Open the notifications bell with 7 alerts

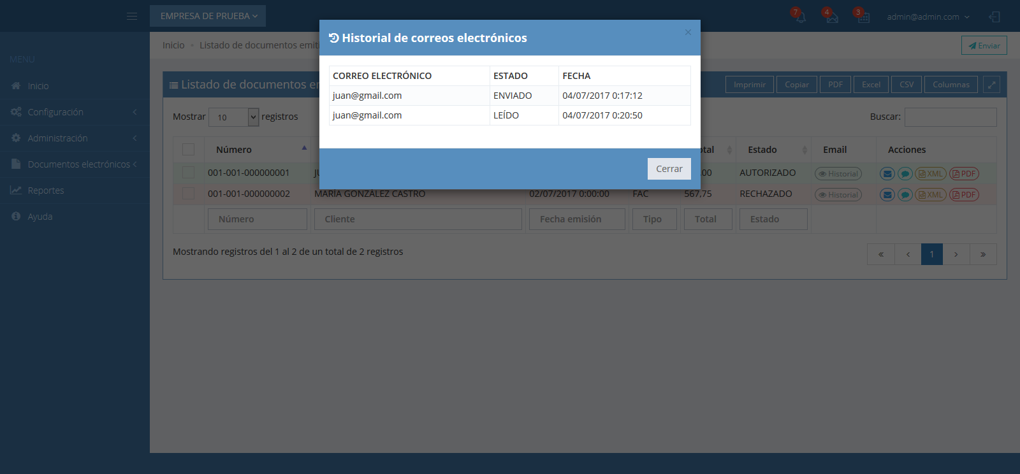pyautogui.click(x=800, y=17)
